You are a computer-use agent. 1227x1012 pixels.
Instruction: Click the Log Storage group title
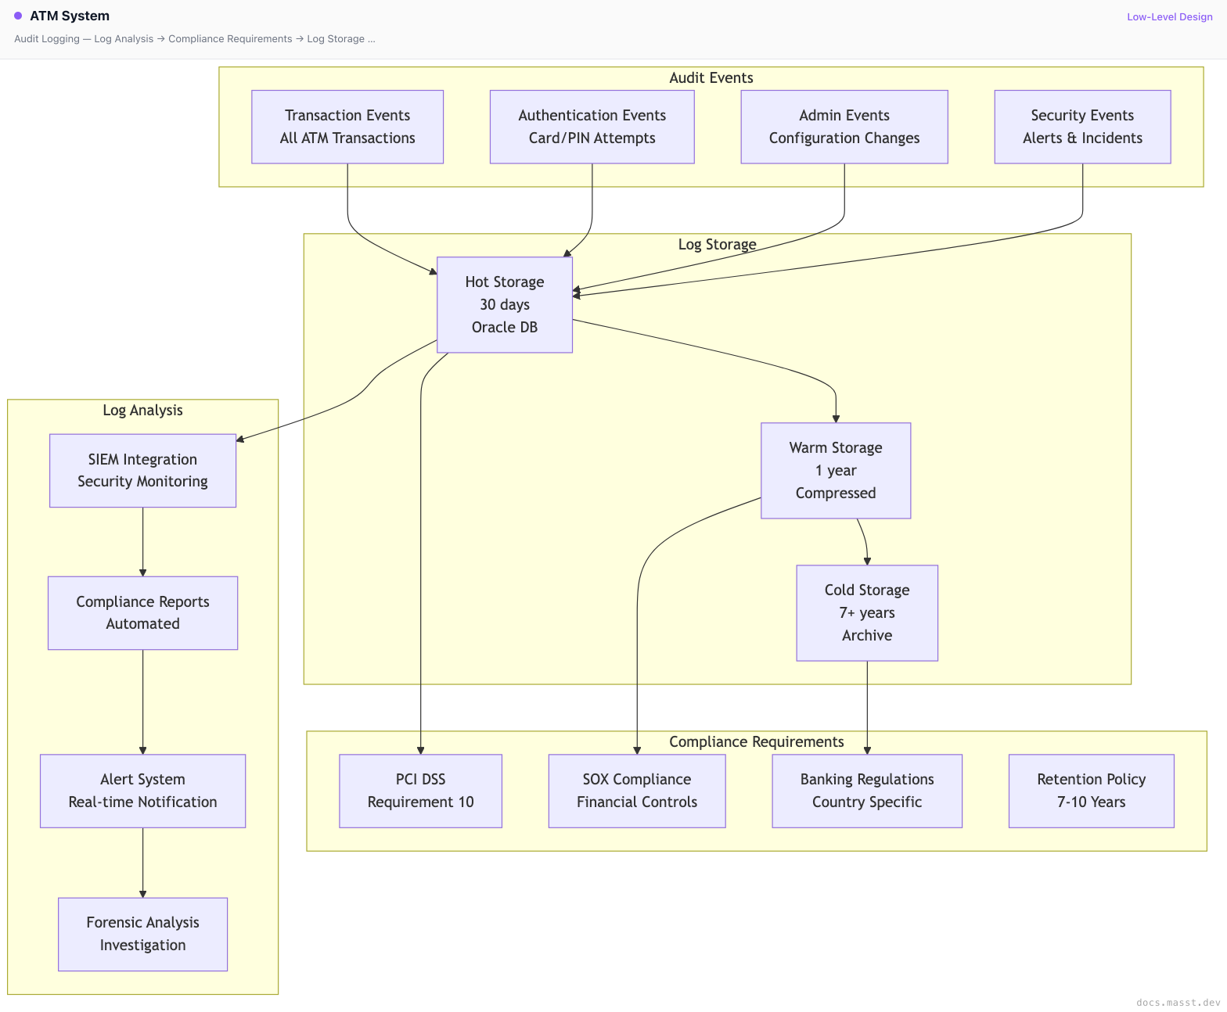pyautogui.click(x=717, y=244)
